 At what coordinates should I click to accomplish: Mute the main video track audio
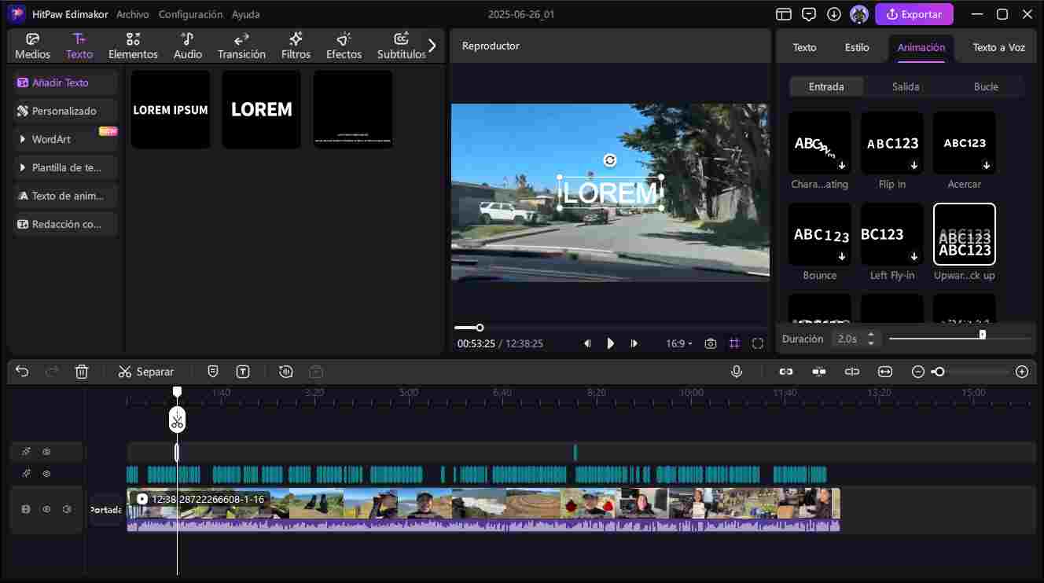point(67,509)
